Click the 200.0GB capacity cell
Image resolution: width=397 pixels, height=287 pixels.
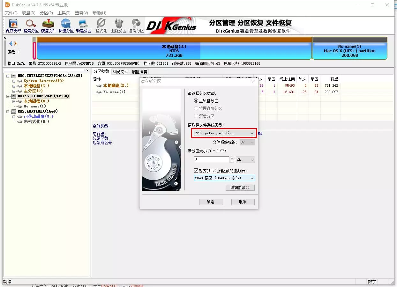click(331, 92)
